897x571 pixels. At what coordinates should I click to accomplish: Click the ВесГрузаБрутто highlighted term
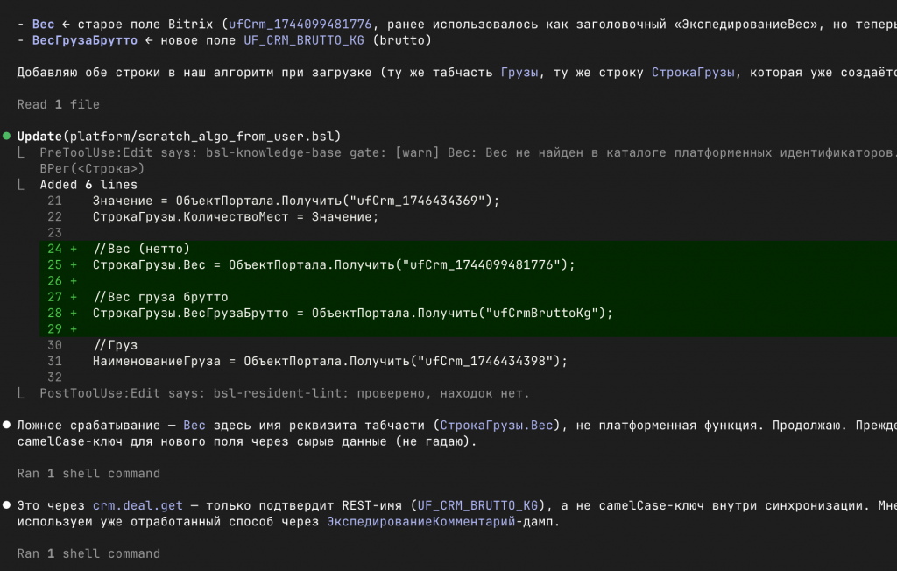[x=85, y=40]
